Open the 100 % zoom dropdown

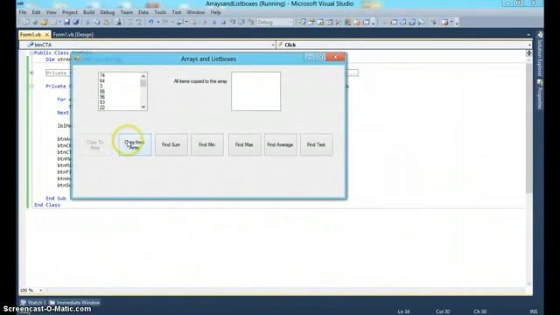tap(40, 290)
